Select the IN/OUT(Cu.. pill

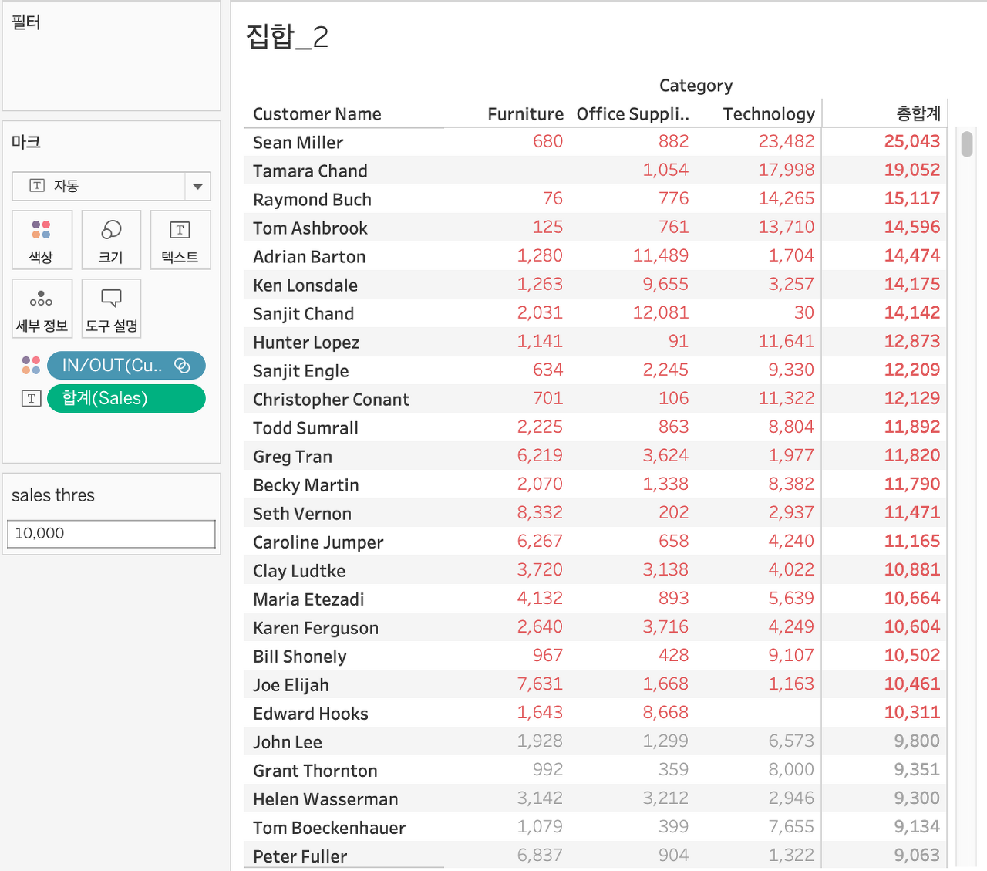126,366
